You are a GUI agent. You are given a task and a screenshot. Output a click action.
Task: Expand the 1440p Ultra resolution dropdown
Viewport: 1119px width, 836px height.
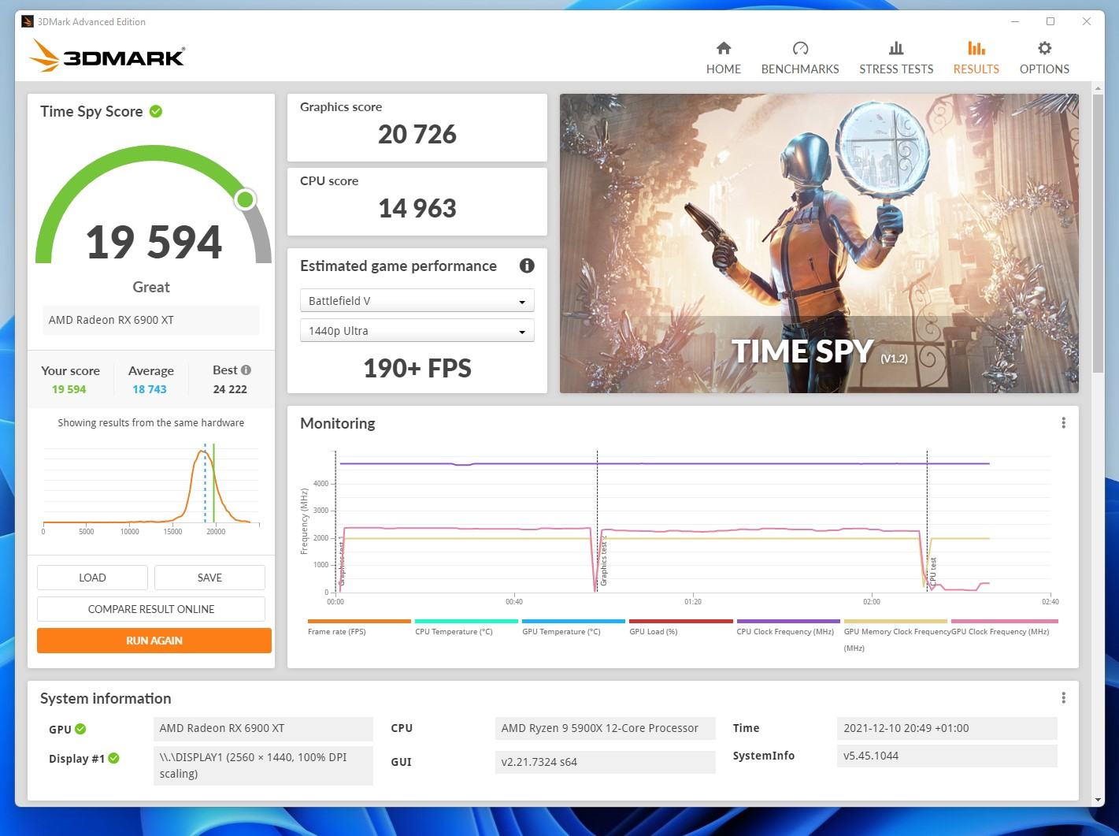click(x=417, y=331)
